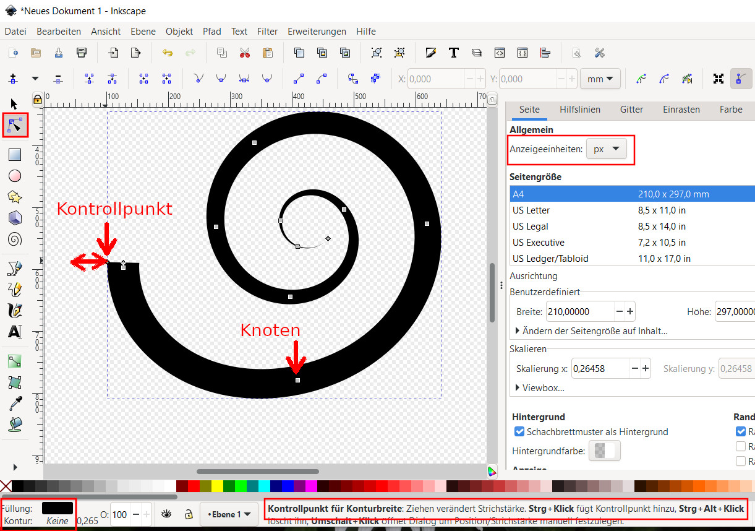The height and width of the screenshot is (531, 755).
Task: Open insert-node options dropdown arrow
Action: pyautogui.click(x=35, y=79)
